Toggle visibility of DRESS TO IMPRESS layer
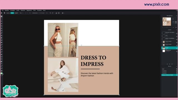This screenshot has width=178, height=100. pos(177,39)
